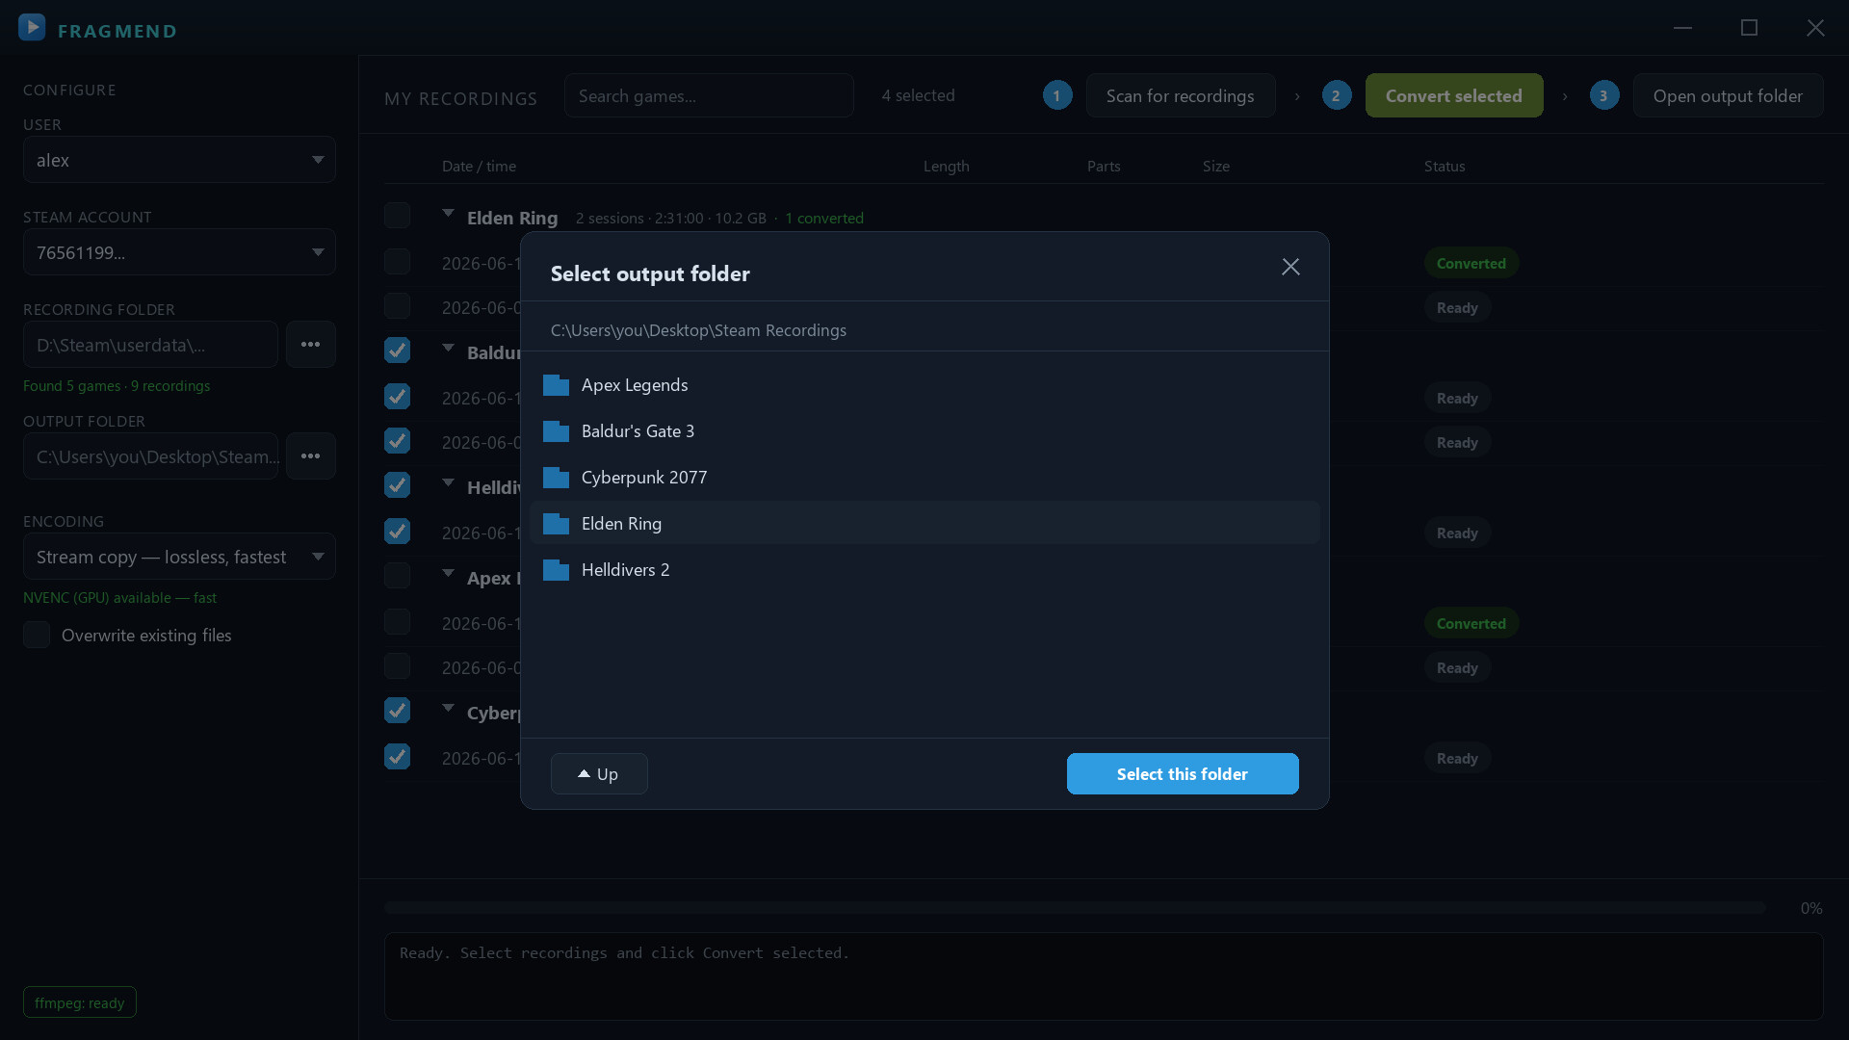Go up one folder level

click(599, 774)
